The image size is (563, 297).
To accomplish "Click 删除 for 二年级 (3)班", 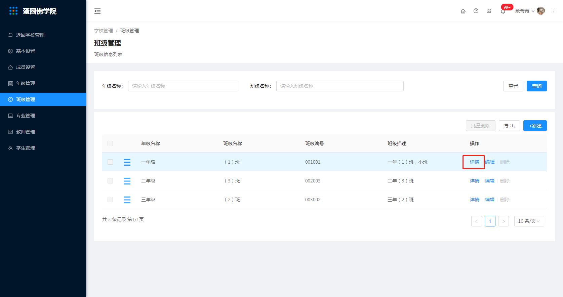I will pos(505,181).
